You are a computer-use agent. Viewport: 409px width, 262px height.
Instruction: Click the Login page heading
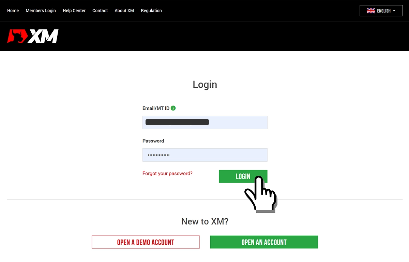[x=205, y=85]
